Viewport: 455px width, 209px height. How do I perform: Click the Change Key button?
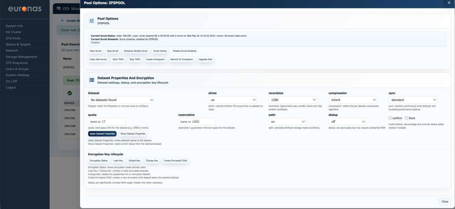tap(152, 161)
